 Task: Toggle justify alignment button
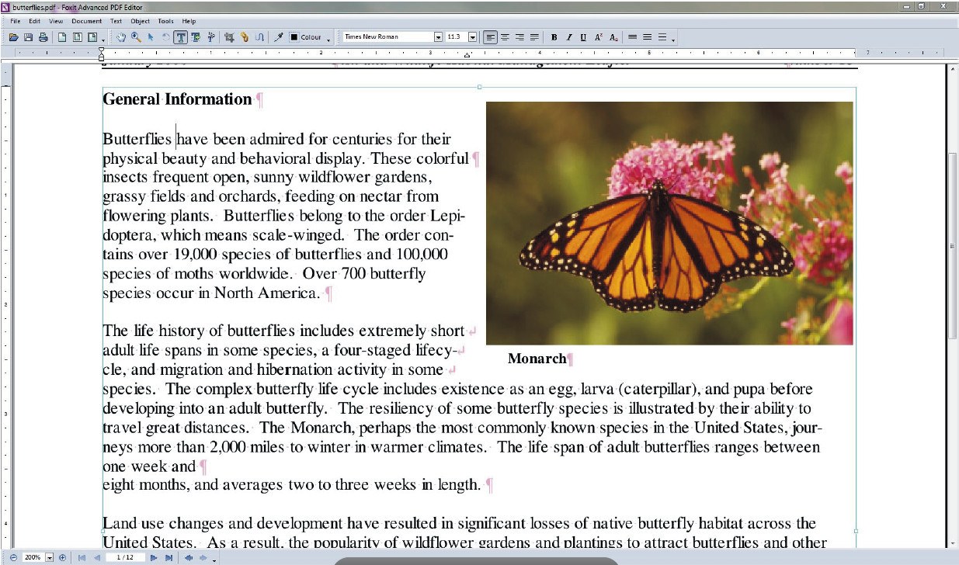click(534, 37)
